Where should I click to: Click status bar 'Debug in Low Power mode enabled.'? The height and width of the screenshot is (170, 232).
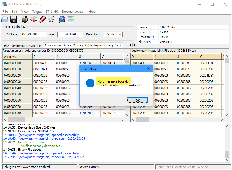pyautogui.click(x=27, y=167)
